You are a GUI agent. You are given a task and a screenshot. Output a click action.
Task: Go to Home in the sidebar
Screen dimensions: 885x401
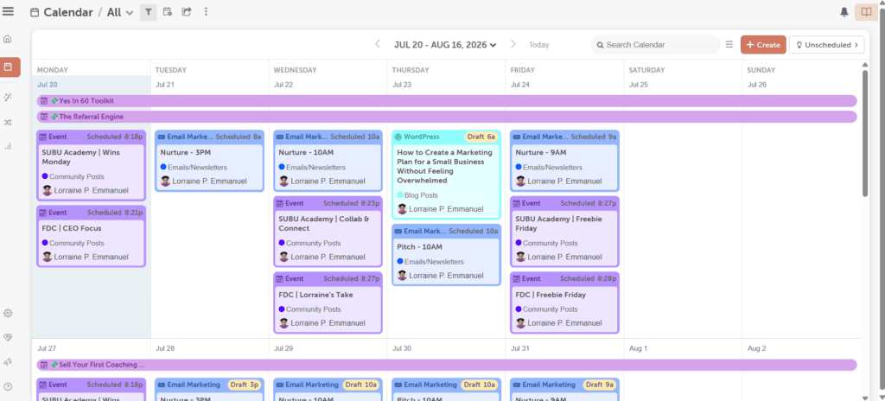coord(8,40)
